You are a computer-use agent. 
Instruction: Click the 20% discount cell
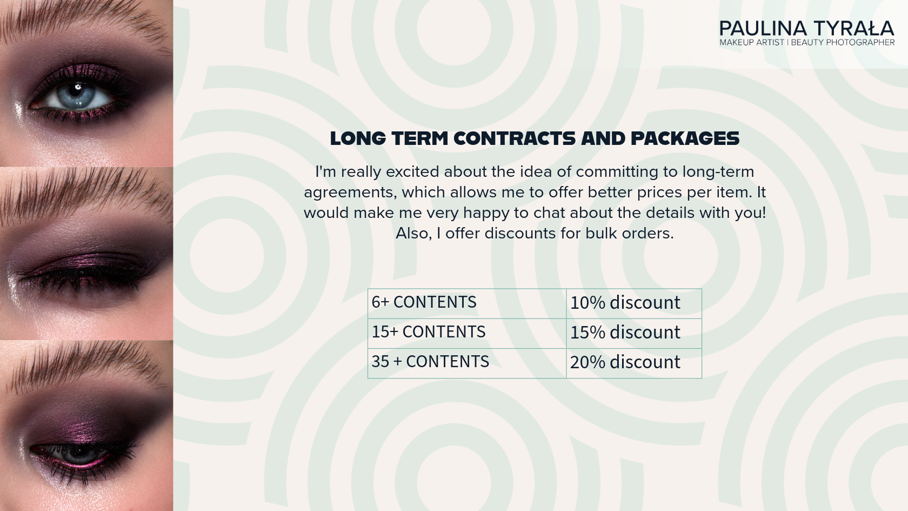click(x=633, y=362)
